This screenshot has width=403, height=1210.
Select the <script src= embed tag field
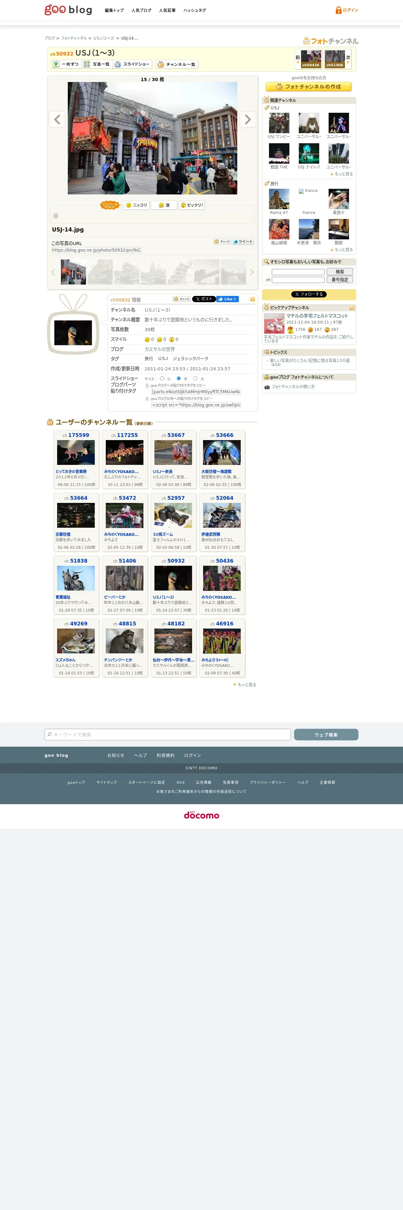196,405
